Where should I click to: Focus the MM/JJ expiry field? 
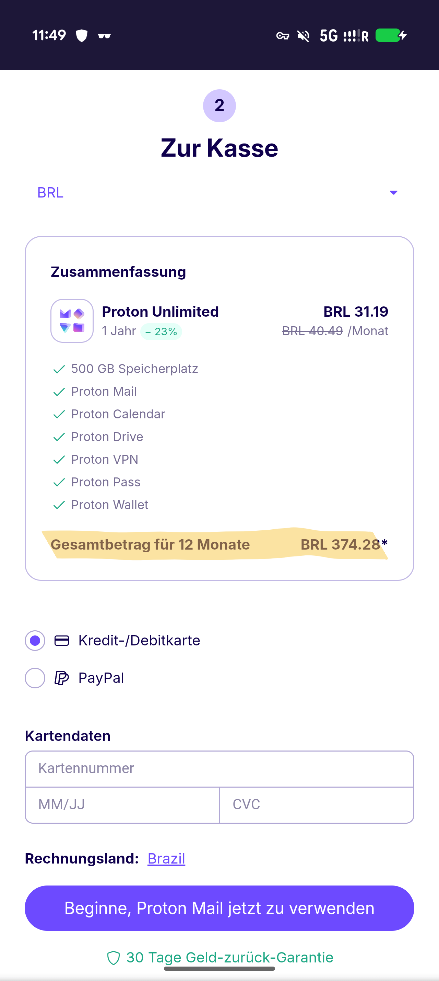click(122, 804)
